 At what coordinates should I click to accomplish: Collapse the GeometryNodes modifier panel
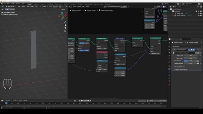[173, 50]
